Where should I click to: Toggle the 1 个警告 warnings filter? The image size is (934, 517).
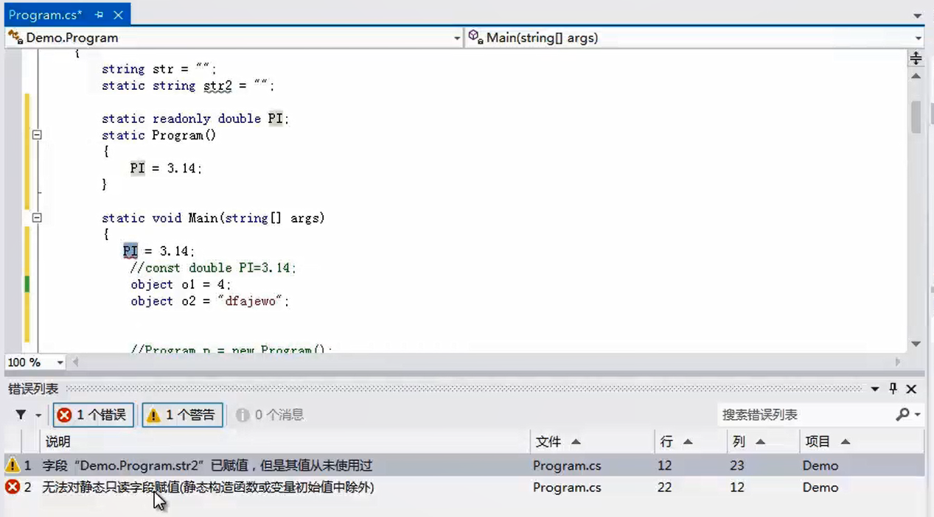pos(183,415)
